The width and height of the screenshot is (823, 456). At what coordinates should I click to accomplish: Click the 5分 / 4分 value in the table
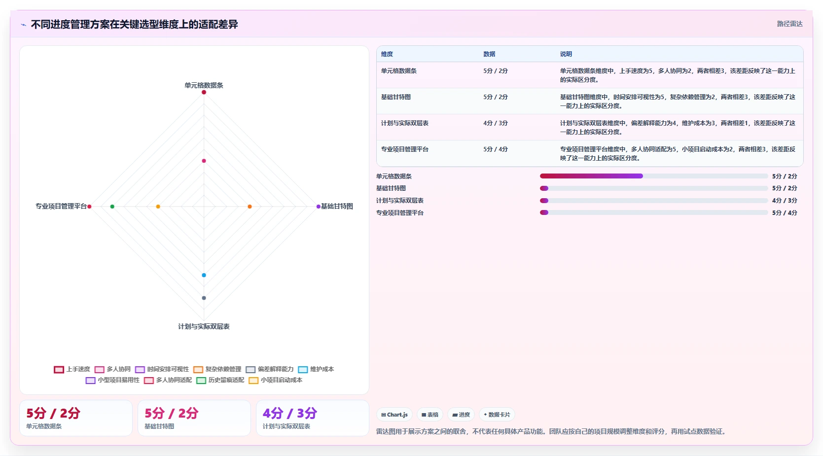pyautogui.click(x=496, y=149)
